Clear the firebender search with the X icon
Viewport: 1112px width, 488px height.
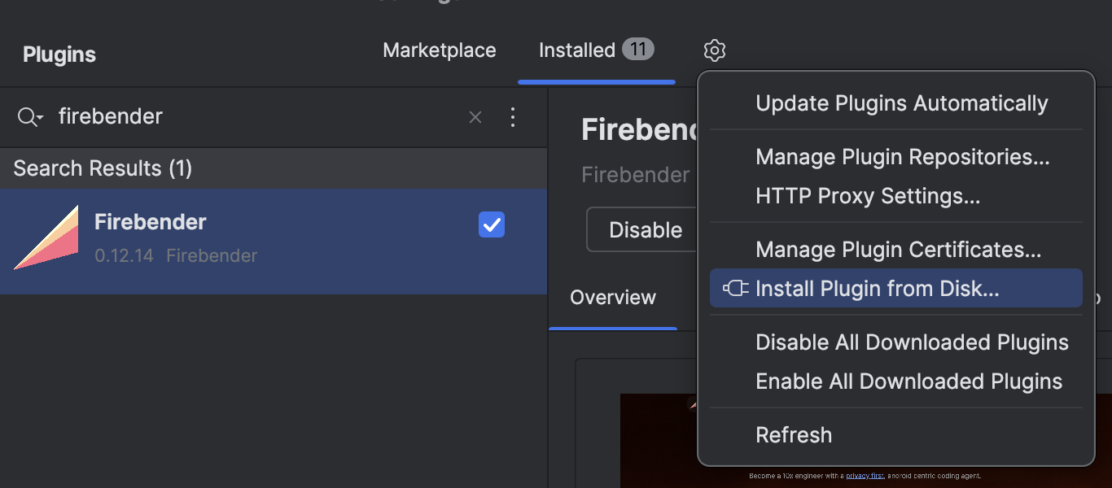475,117
